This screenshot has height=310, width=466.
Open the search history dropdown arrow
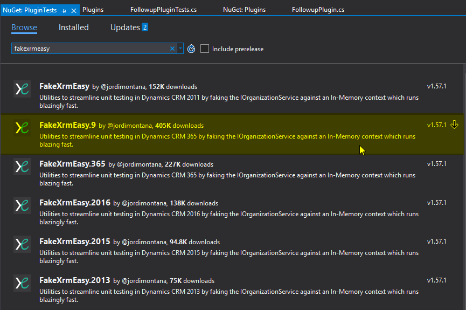pyautogui.click(x=180, y=49)
